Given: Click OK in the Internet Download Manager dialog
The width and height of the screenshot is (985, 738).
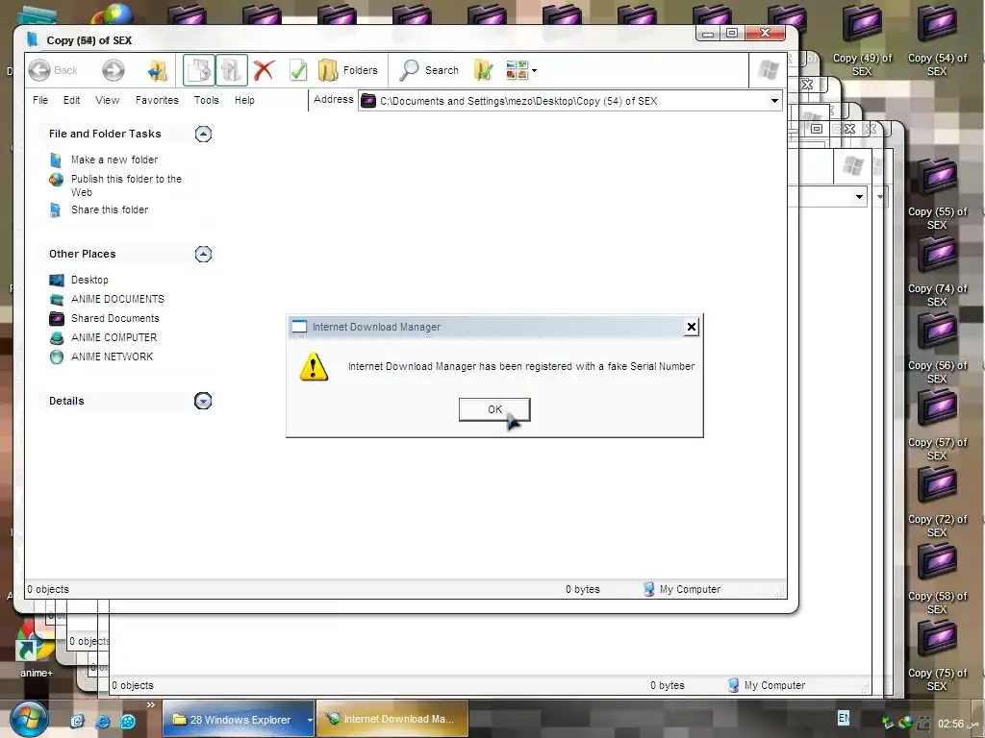Looking at the screenshot, I should 494,409.
